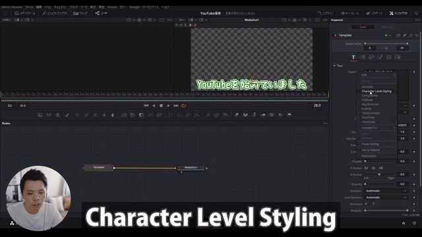Collapse the Text section in Inspector
The image size is (422, 237).
[334, 66]
